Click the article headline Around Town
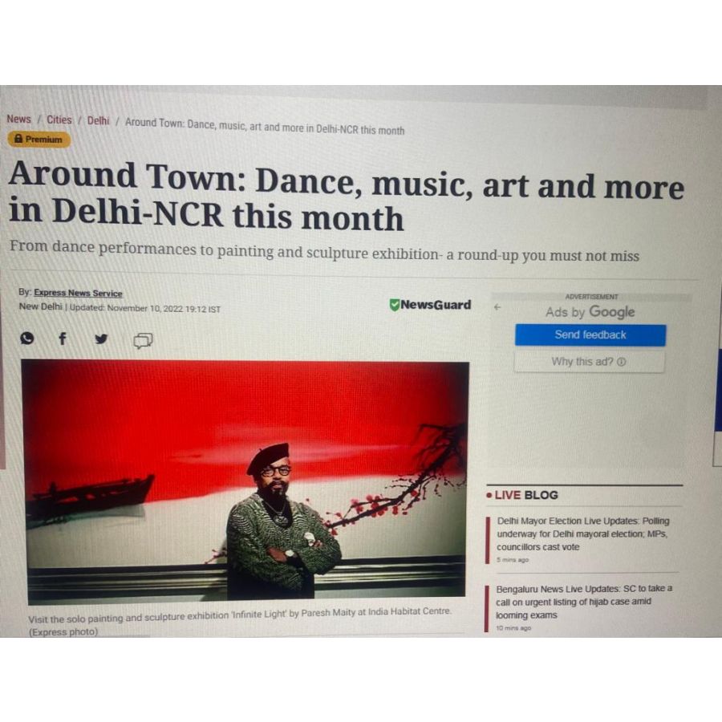 click(x=345, y=197)
